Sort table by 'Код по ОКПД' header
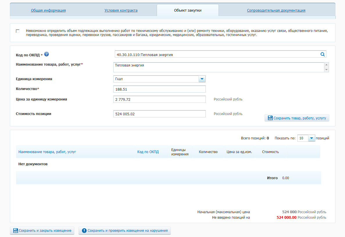 coord(148,152)
